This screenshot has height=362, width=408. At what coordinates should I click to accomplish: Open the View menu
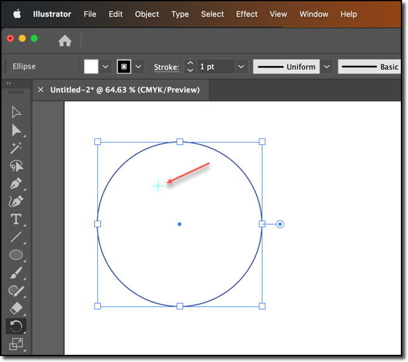[278, 14]
